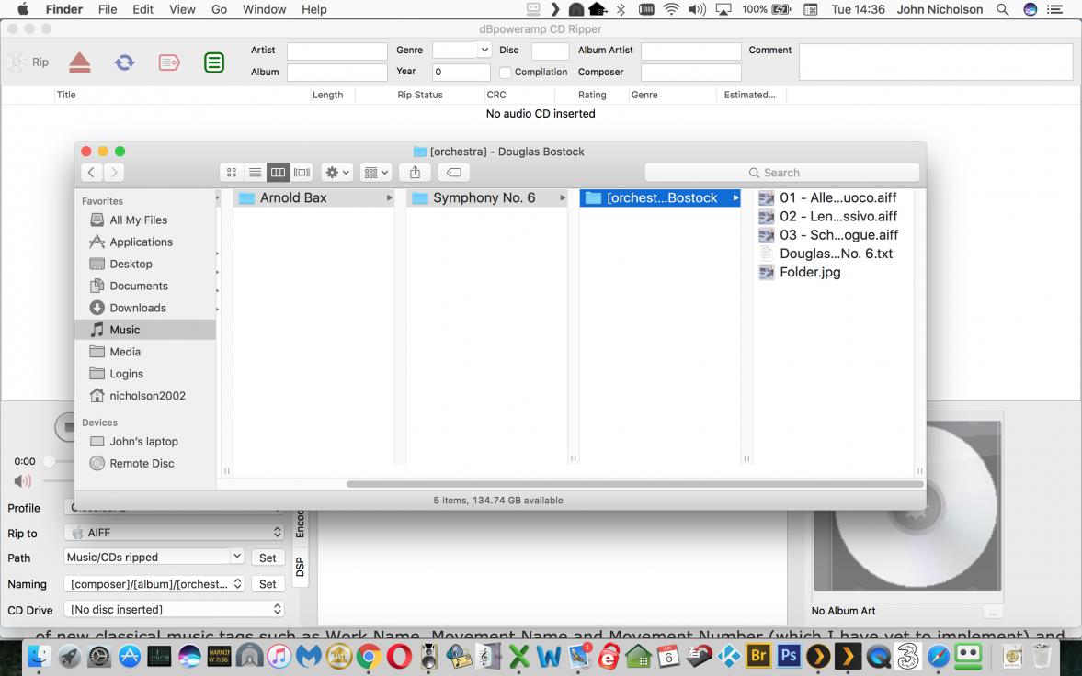Image resolution: width=1082 pixels, height=676 pixels.
Task: Click the Set button beside Path
Action: [268, 558]
